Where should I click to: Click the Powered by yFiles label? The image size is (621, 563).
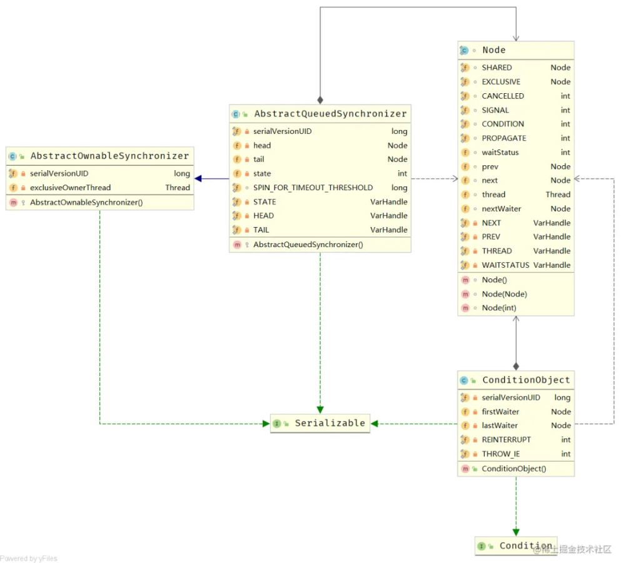click(x=29, y=558)
